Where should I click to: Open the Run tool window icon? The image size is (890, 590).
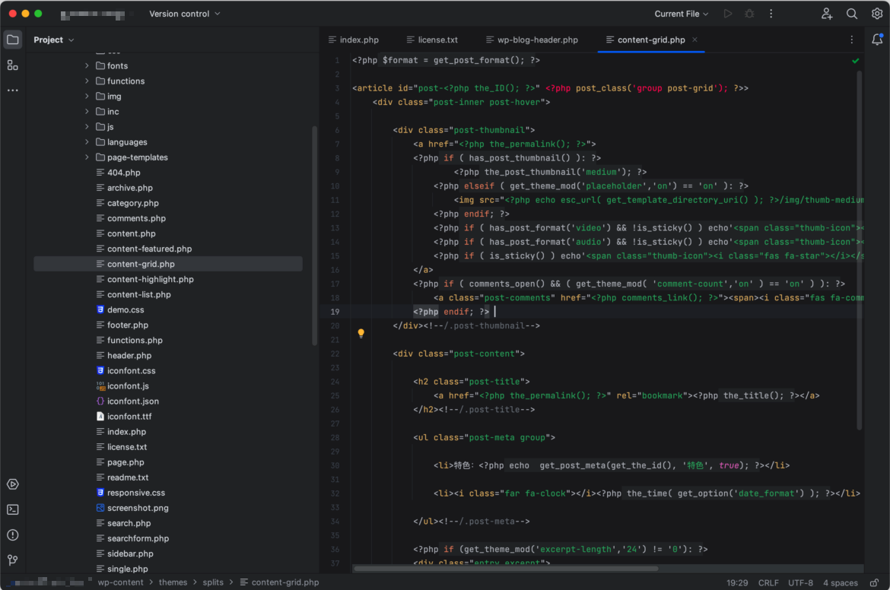coord(12,484)
